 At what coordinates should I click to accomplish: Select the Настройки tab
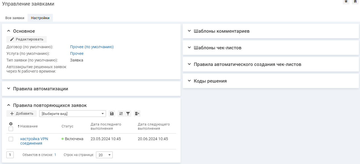(x=40, y=18)
